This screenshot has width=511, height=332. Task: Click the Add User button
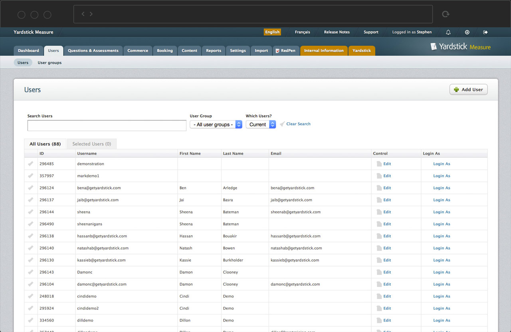pyautogui.click(x=468, y=89)
